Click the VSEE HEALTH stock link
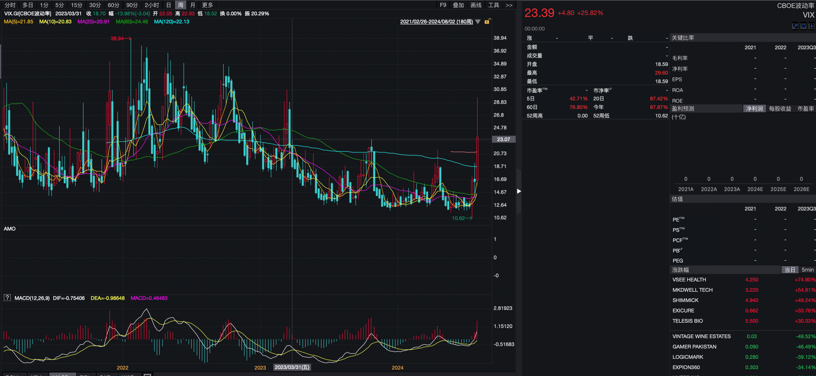Image resolution: width=816 pixels, height=376 pixels. click(x=689, y=279)
